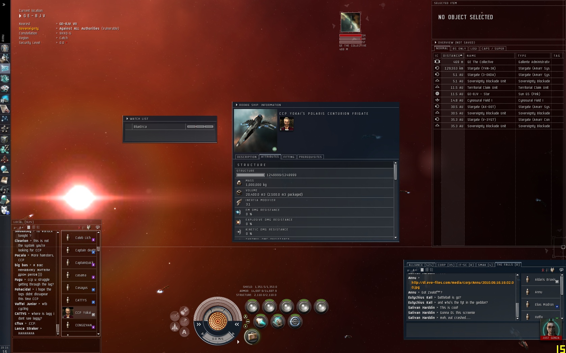566x353 pixels.
Task: Open the Fleet chevrons sidebar icon
Action: [x=5, y=159]
